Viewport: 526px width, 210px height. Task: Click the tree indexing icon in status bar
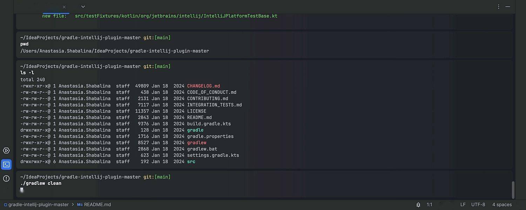click(418, 204)
